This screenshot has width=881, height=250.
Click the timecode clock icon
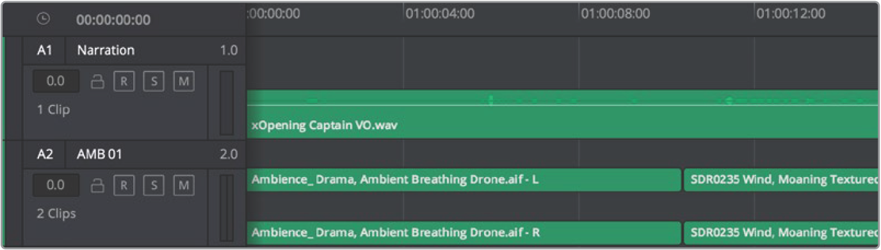click(44, 19)
